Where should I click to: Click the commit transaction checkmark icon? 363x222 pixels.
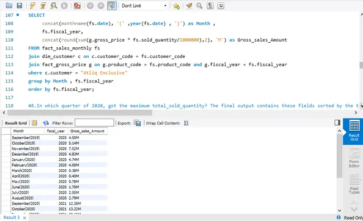coord(90,6)
